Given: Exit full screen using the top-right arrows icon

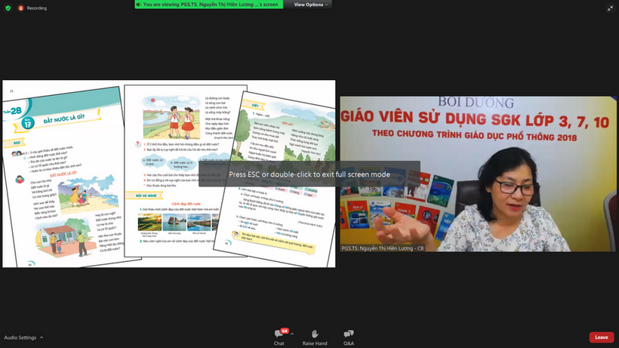Looking at the screenshot, I should coord(610,8).
